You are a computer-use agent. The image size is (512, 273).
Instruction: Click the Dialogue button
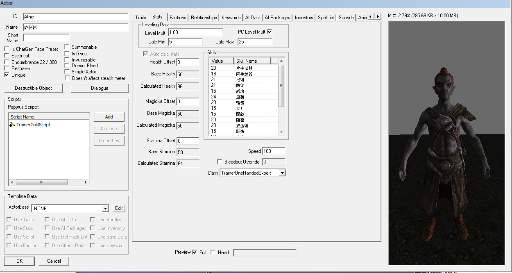pos(100,88)
